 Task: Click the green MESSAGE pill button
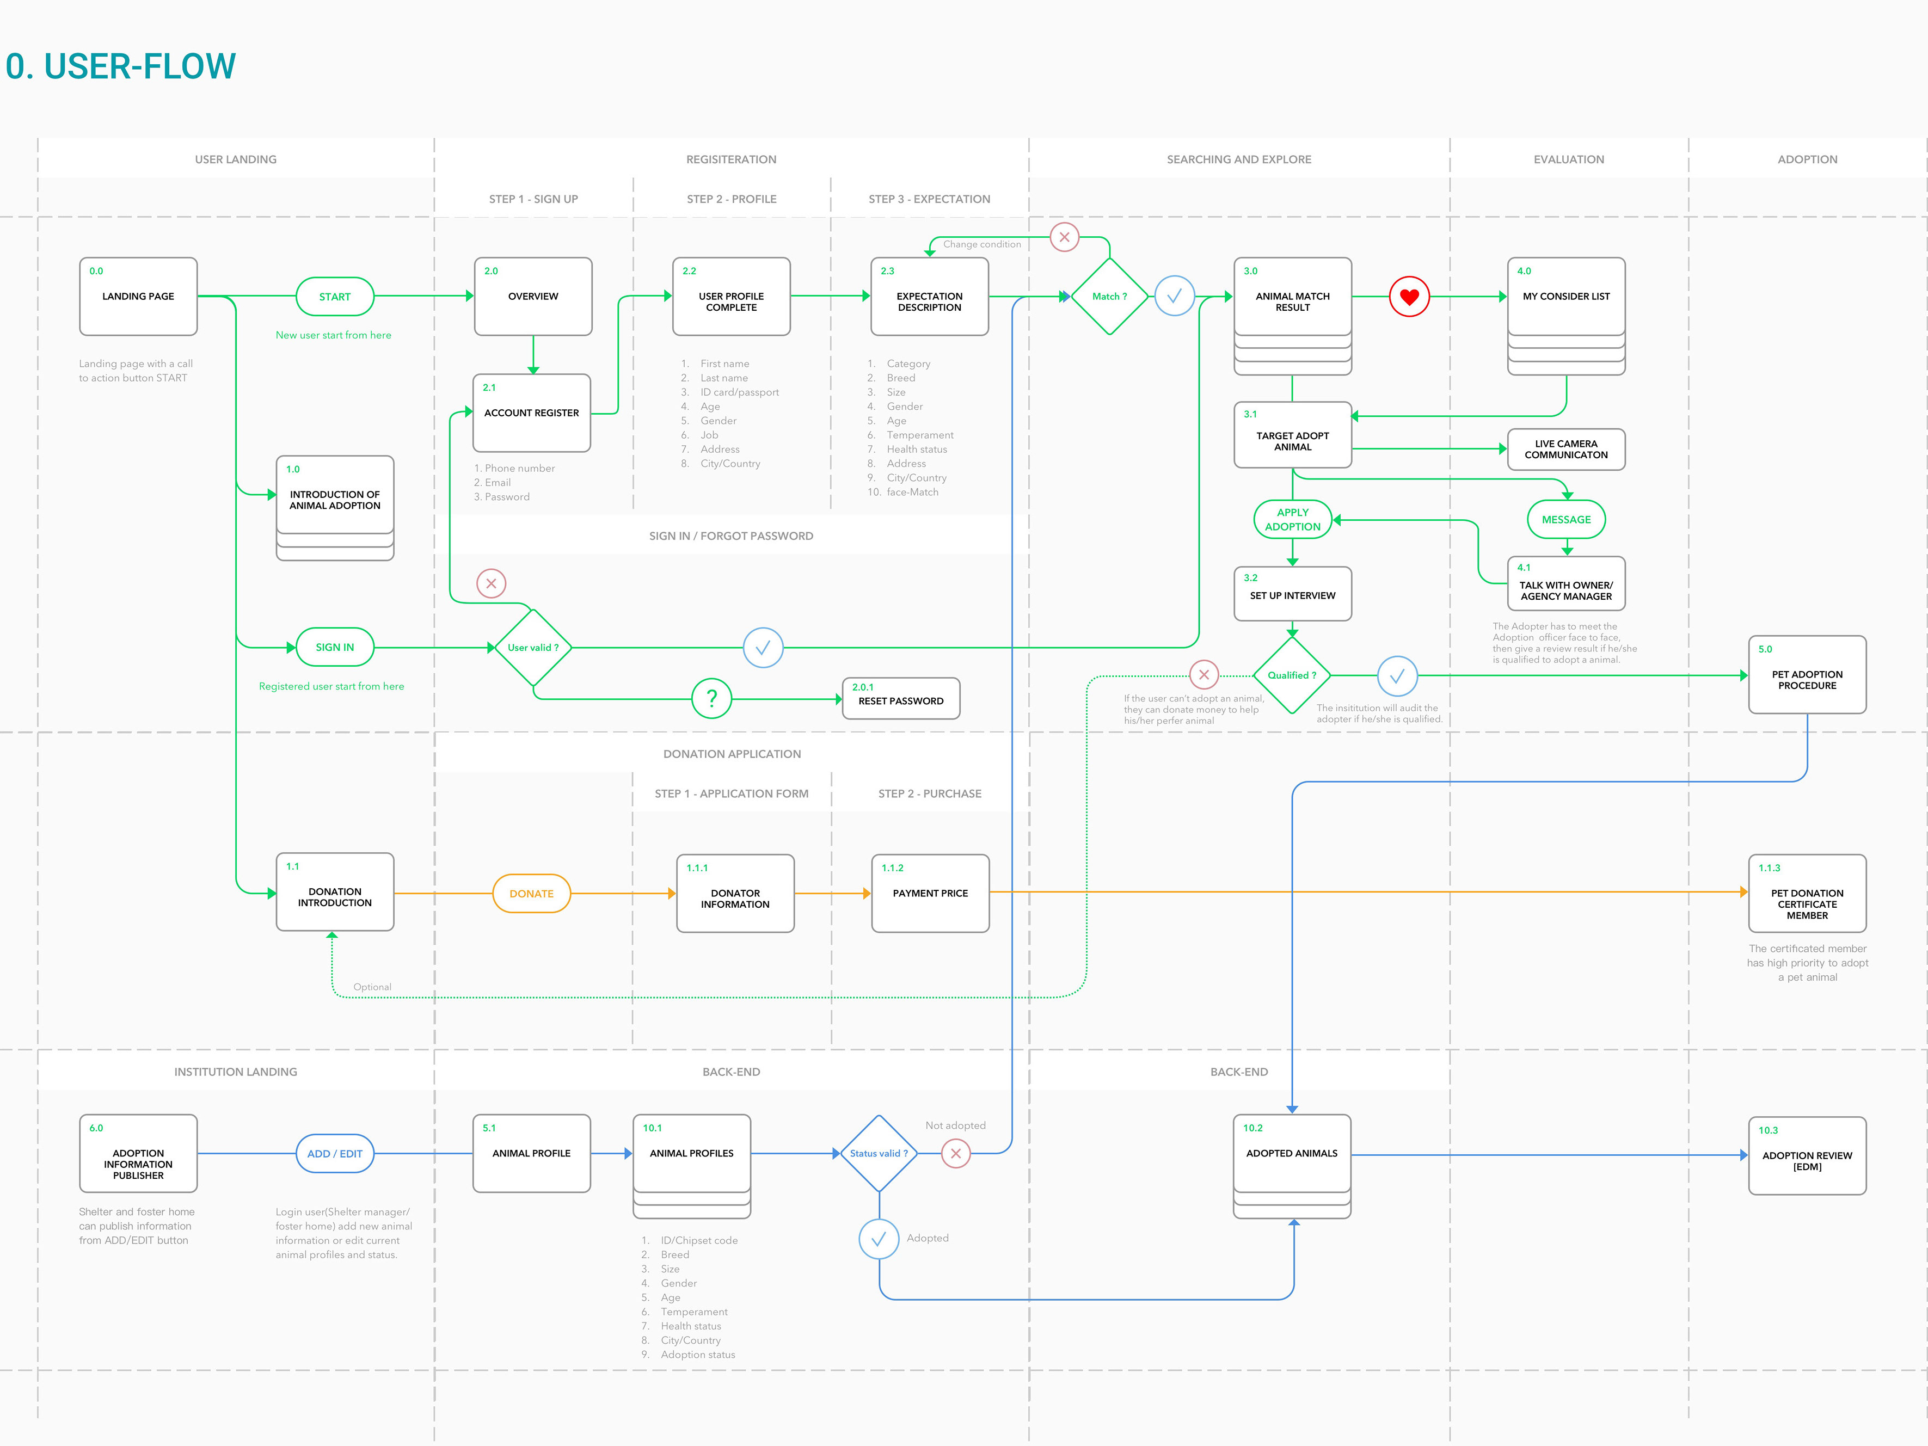pyautogui.click(x=1566, y=520)
